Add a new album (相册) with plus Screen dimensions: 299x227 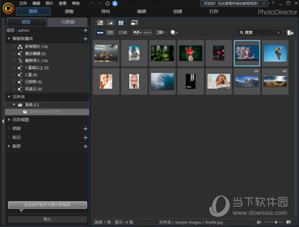85,129
